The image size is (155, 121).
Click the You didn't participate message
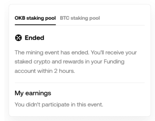[59, 105]
